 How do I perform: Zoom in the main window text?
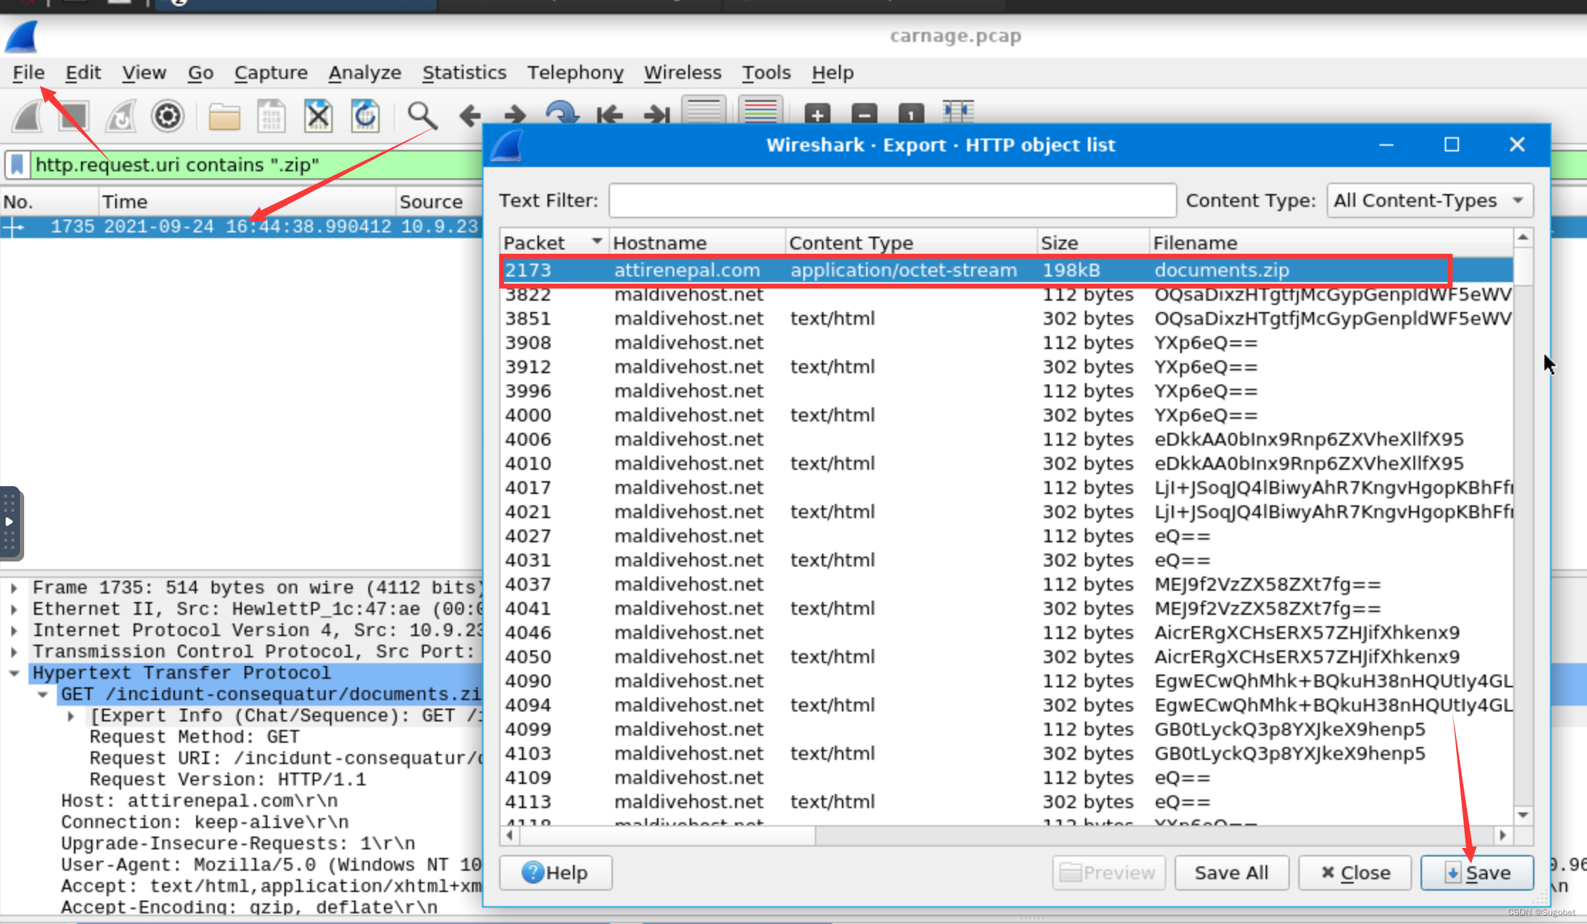817,114
